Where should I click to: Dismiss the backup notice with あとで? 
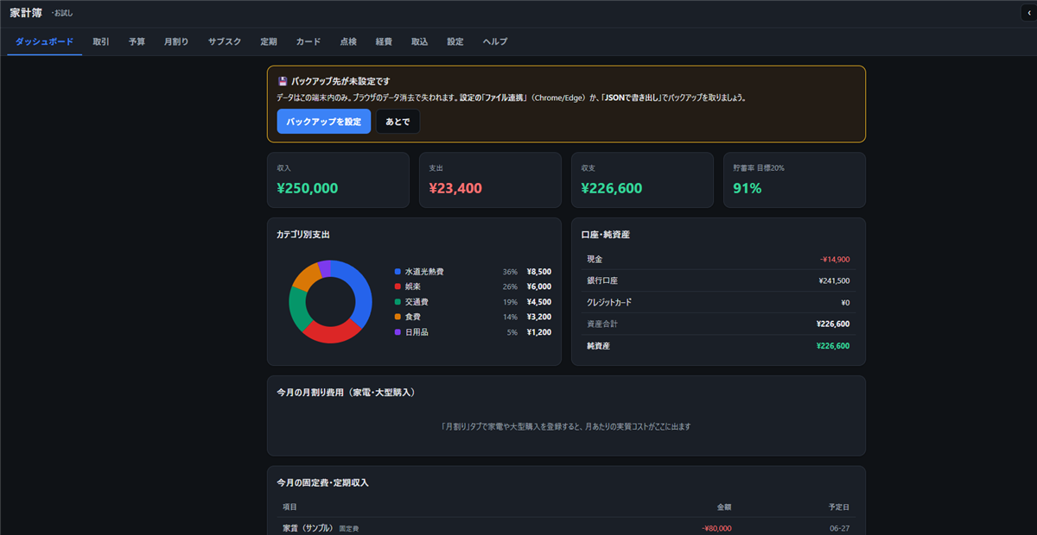[398, 122]
